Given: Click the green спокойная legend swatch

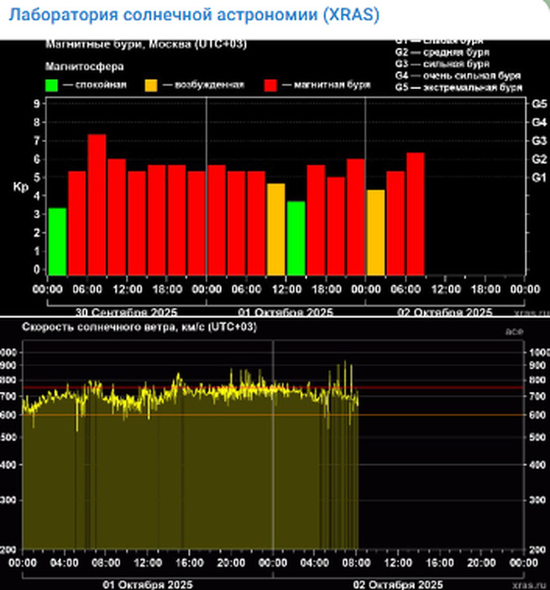Looking at the screenshot, I should tap(52, 85).
